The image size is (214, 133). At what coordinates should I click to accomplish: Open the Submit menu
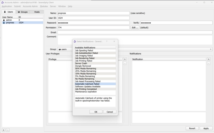[x=17, y=6]
